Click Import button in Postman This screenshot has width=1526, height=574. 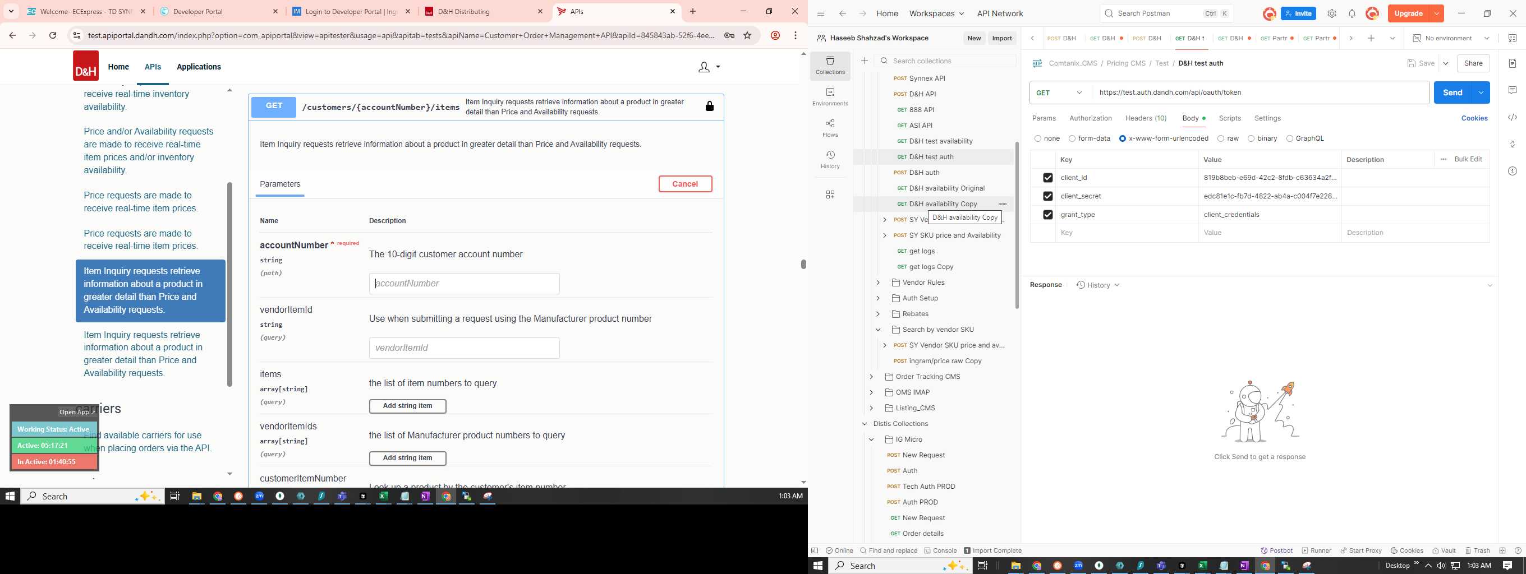1002,38
